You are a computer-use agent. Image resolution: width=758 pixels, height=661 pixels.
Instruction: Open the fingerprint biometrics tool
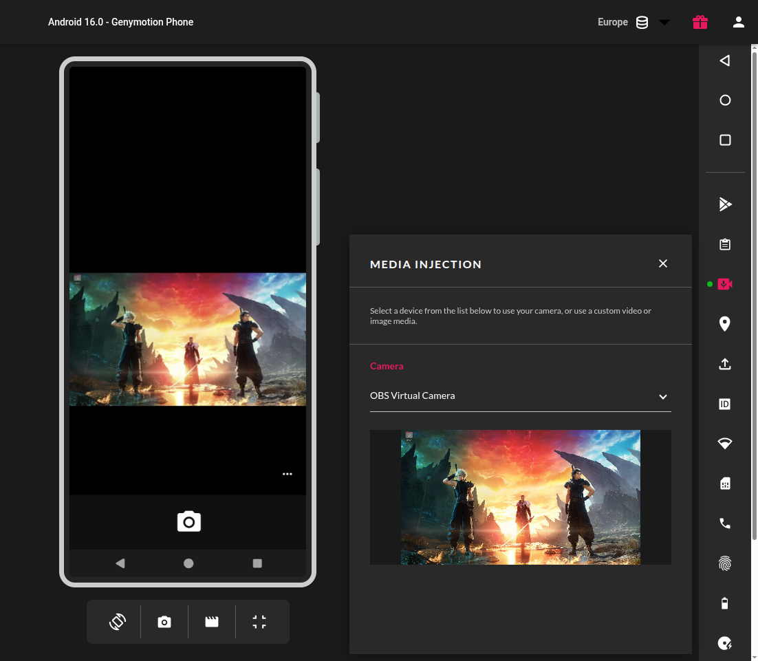[x=725, y=563]
